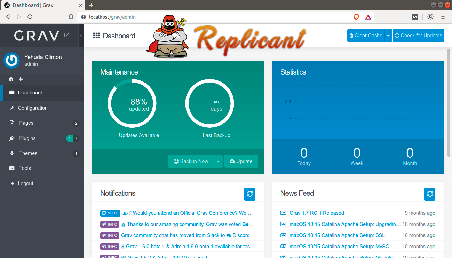Image resolution: width=452 pixels, height=258 pixels.
Task: Click the browser forward button
Action: click(19, 17)
